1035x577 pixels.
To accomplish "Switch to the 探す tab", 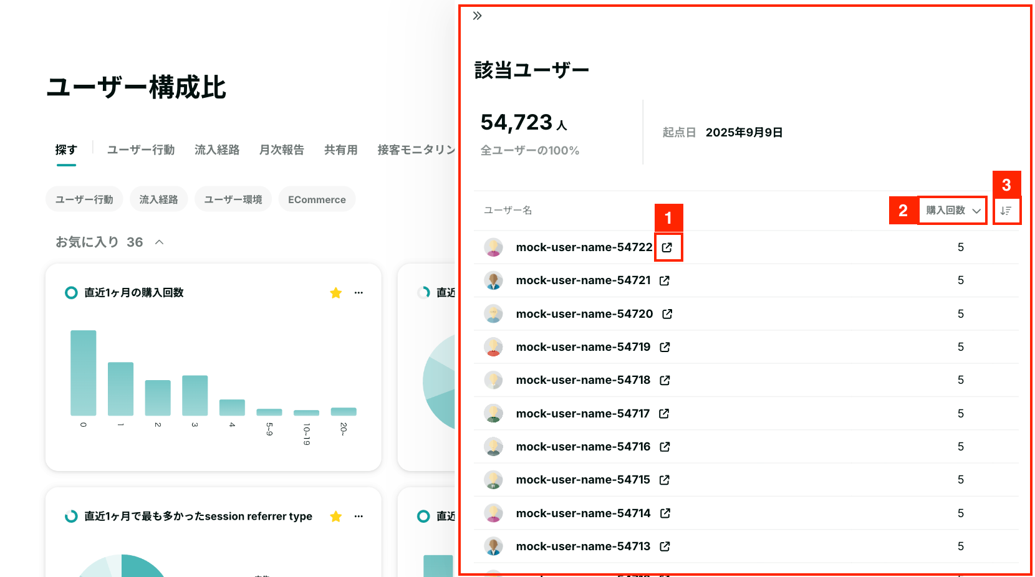I will pos(66,150).
